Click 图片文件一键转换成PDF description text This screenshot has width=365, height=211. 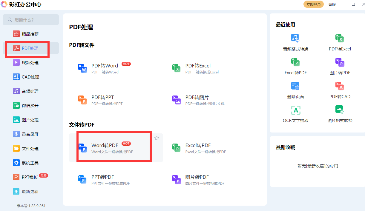(x=205, y=184)
